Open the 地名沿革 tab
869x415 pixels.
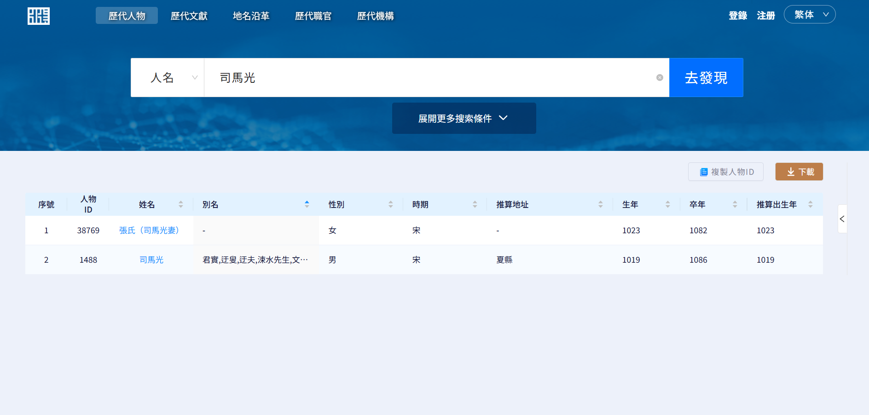click(251, 16)
